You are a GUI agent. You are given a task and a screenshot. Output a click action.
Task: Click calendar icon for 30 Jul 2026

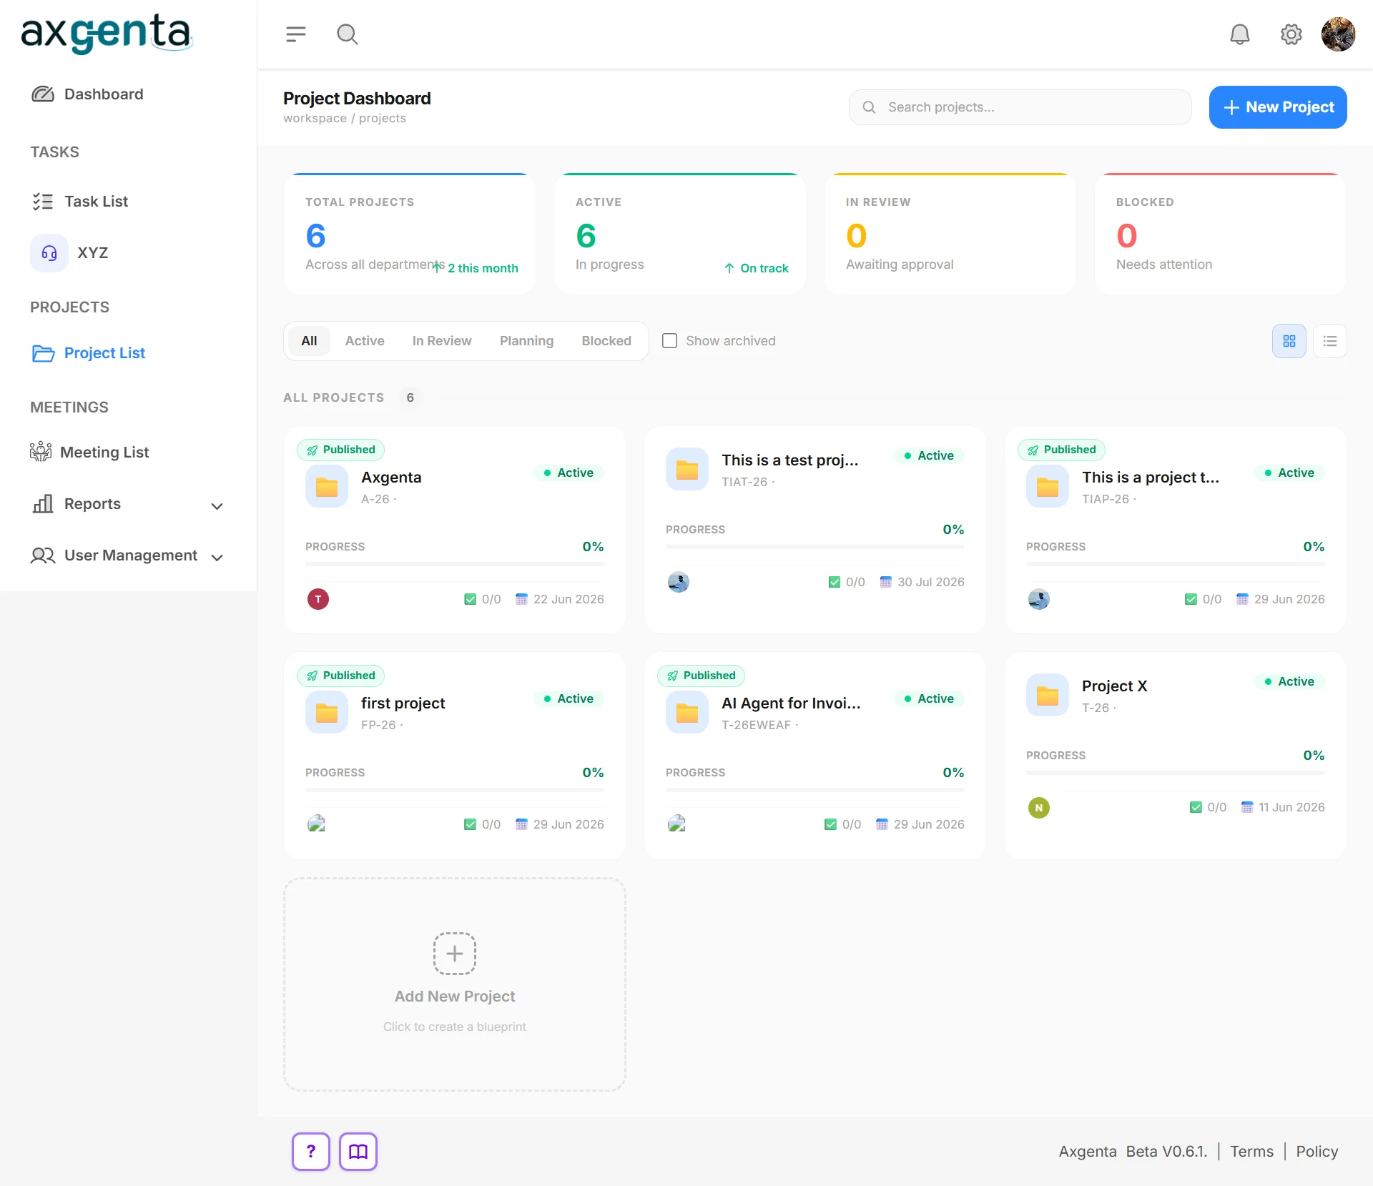(886, 582)
